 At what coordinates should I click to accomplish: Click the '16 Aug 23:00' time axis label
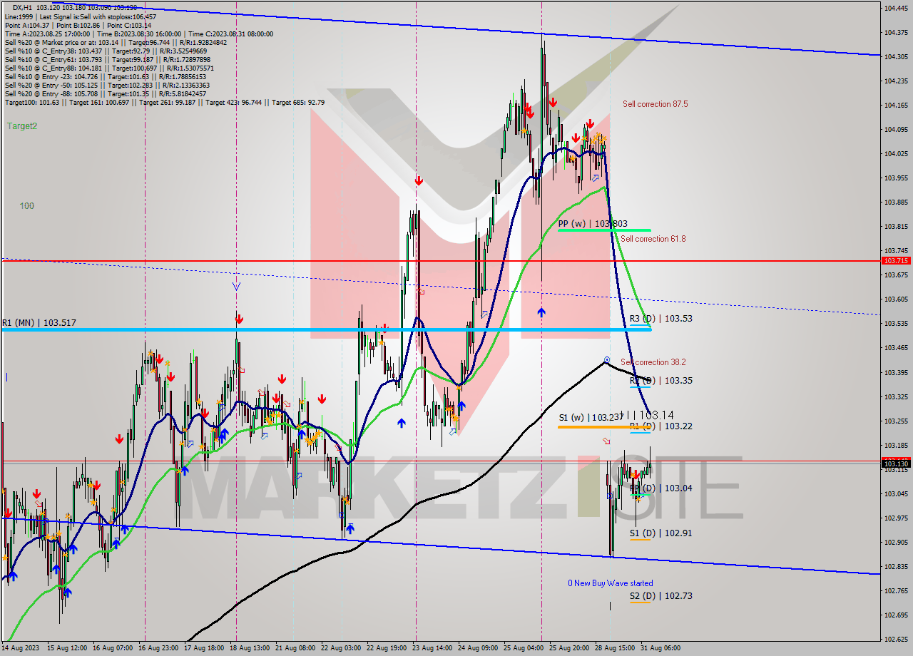[158, 648]
